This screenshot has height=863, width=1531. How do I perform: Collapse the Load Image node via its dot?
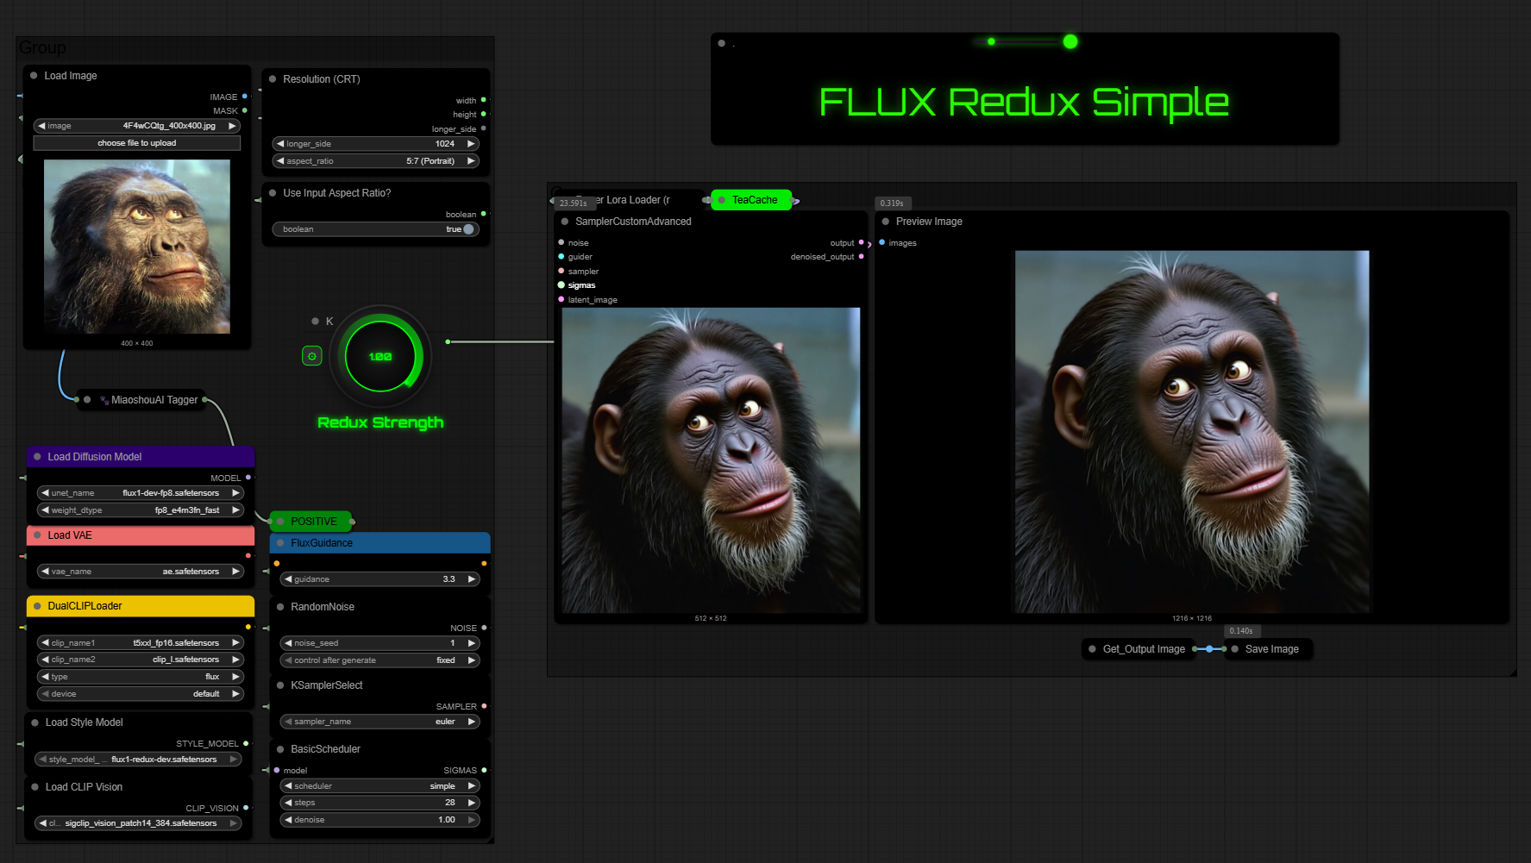coord(34,76)
